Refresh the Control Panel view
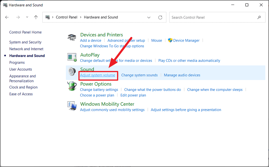The image size is (269, 167). point(160,17)
